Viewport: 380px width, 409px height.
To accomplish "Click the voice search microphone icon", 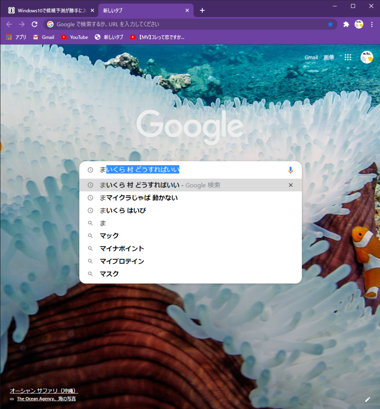I will pyautogui.click(x=290, y=170).
